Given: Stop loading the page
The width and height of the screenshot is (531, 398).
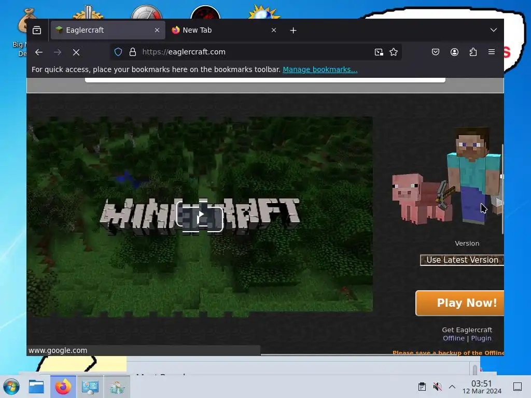Looking at the screenshot, I should click(x=76, y=52).
